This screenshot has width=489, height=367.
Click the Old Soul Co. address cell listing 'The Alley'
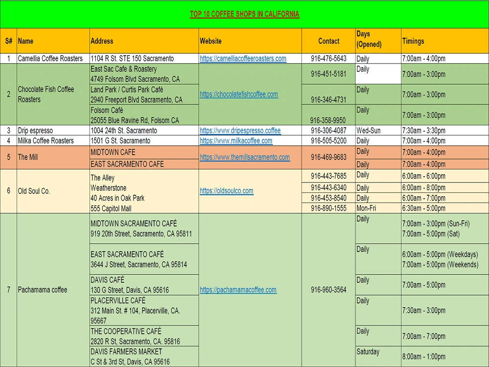pos(144,191)
